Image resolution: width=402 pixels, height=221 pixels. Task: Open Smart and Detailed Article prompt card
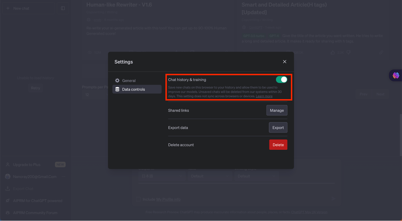coord(284,8)
